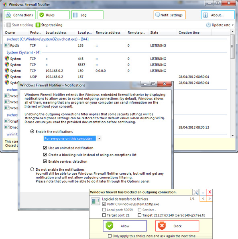Click the Allow button
Viewport: 238px width, 239px height.
(x=125, y=226)
